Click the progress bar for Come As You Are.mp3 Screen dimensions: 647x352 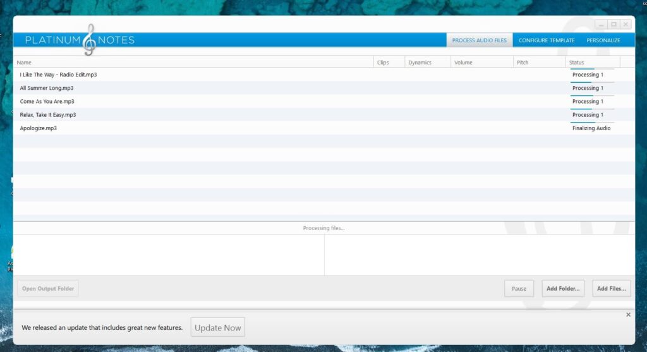[591, 96]
